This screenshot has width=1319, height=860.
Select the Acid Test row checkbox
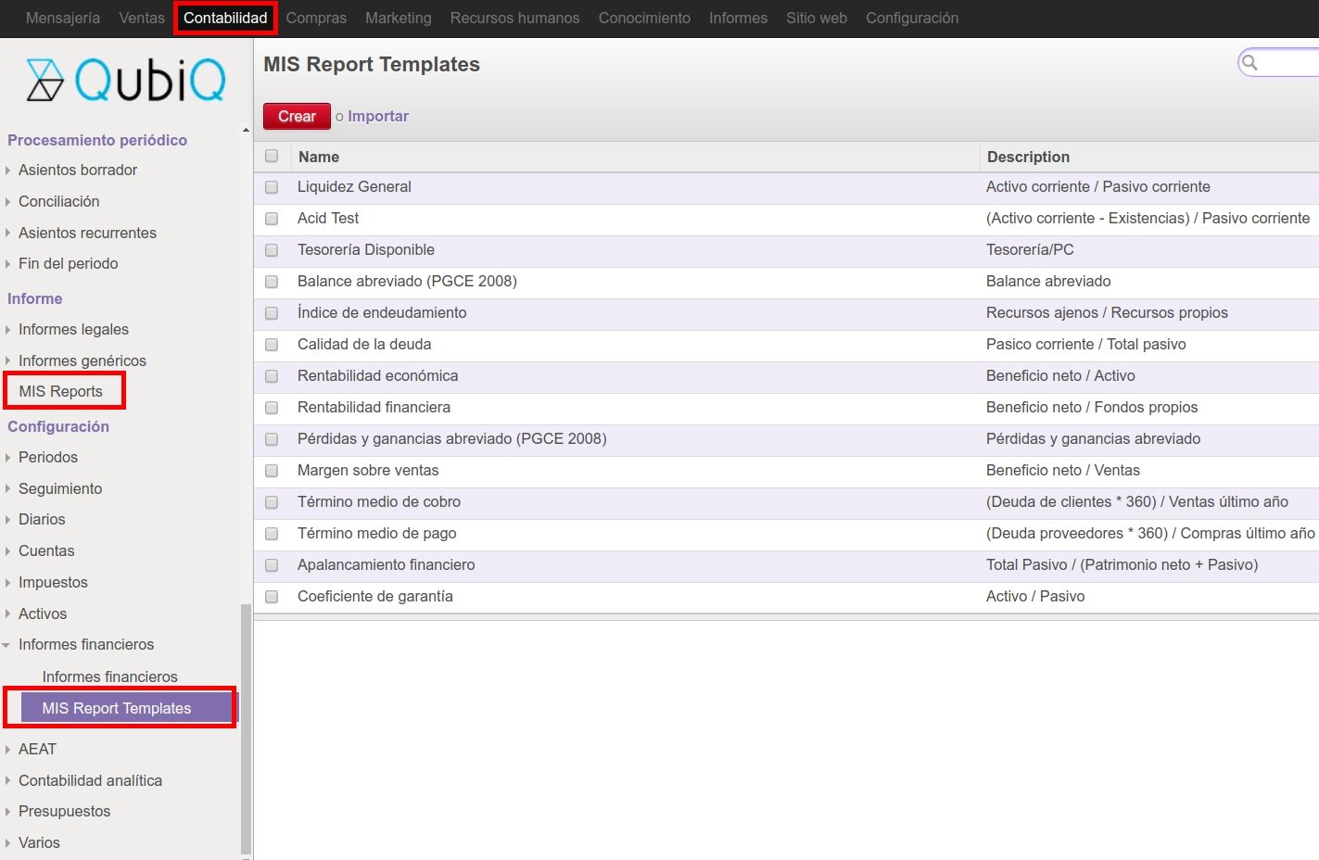pyautogui.click(x=272, y=219)
